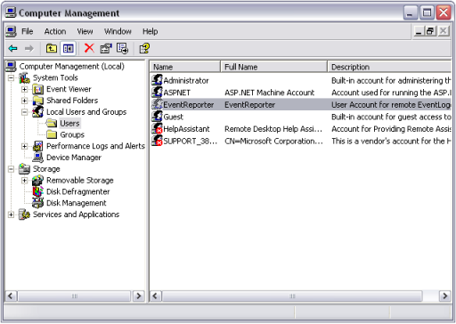The height and width of the screenshot is (324, 456).
Task: Click the Up One Level folder icon
Action: click(x=52, y=48)
